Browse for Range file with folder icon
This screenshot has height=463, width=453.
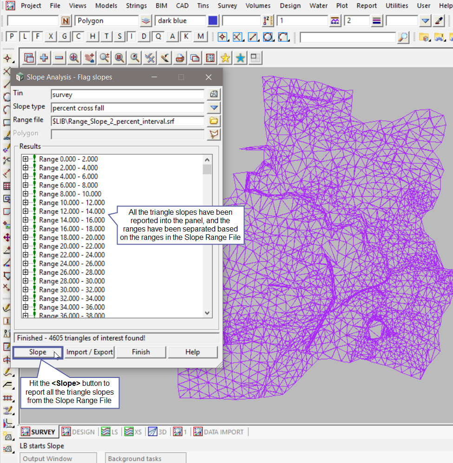click(x=214, y=121)
